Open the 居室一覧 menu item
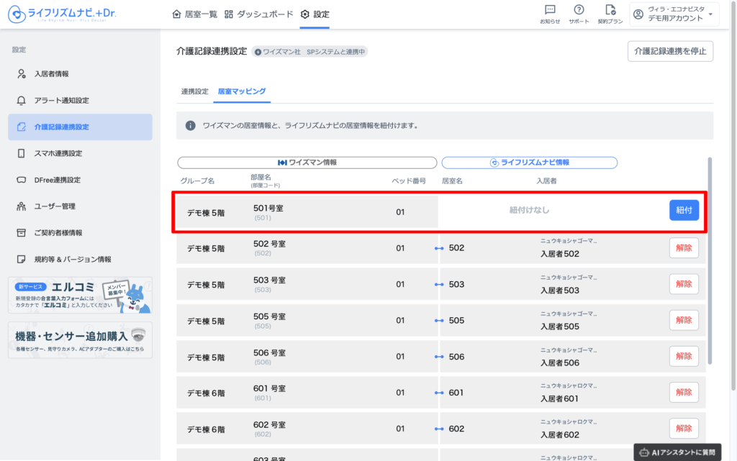Screen dimensions: 737x461 [195, 14]
